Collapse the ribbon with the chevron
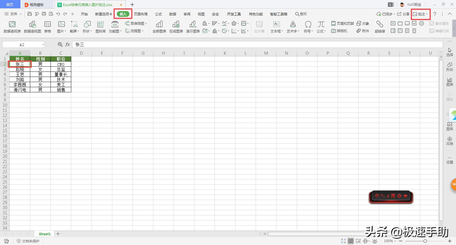The image size is (456, 245). click(x=450, y=14)
